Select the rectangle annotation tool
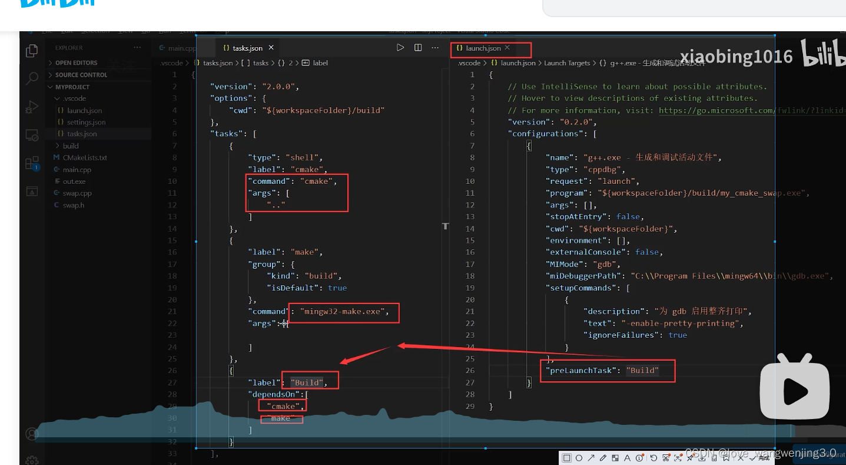The width and height of the screenshot is (846, 465). pos(567,458)
